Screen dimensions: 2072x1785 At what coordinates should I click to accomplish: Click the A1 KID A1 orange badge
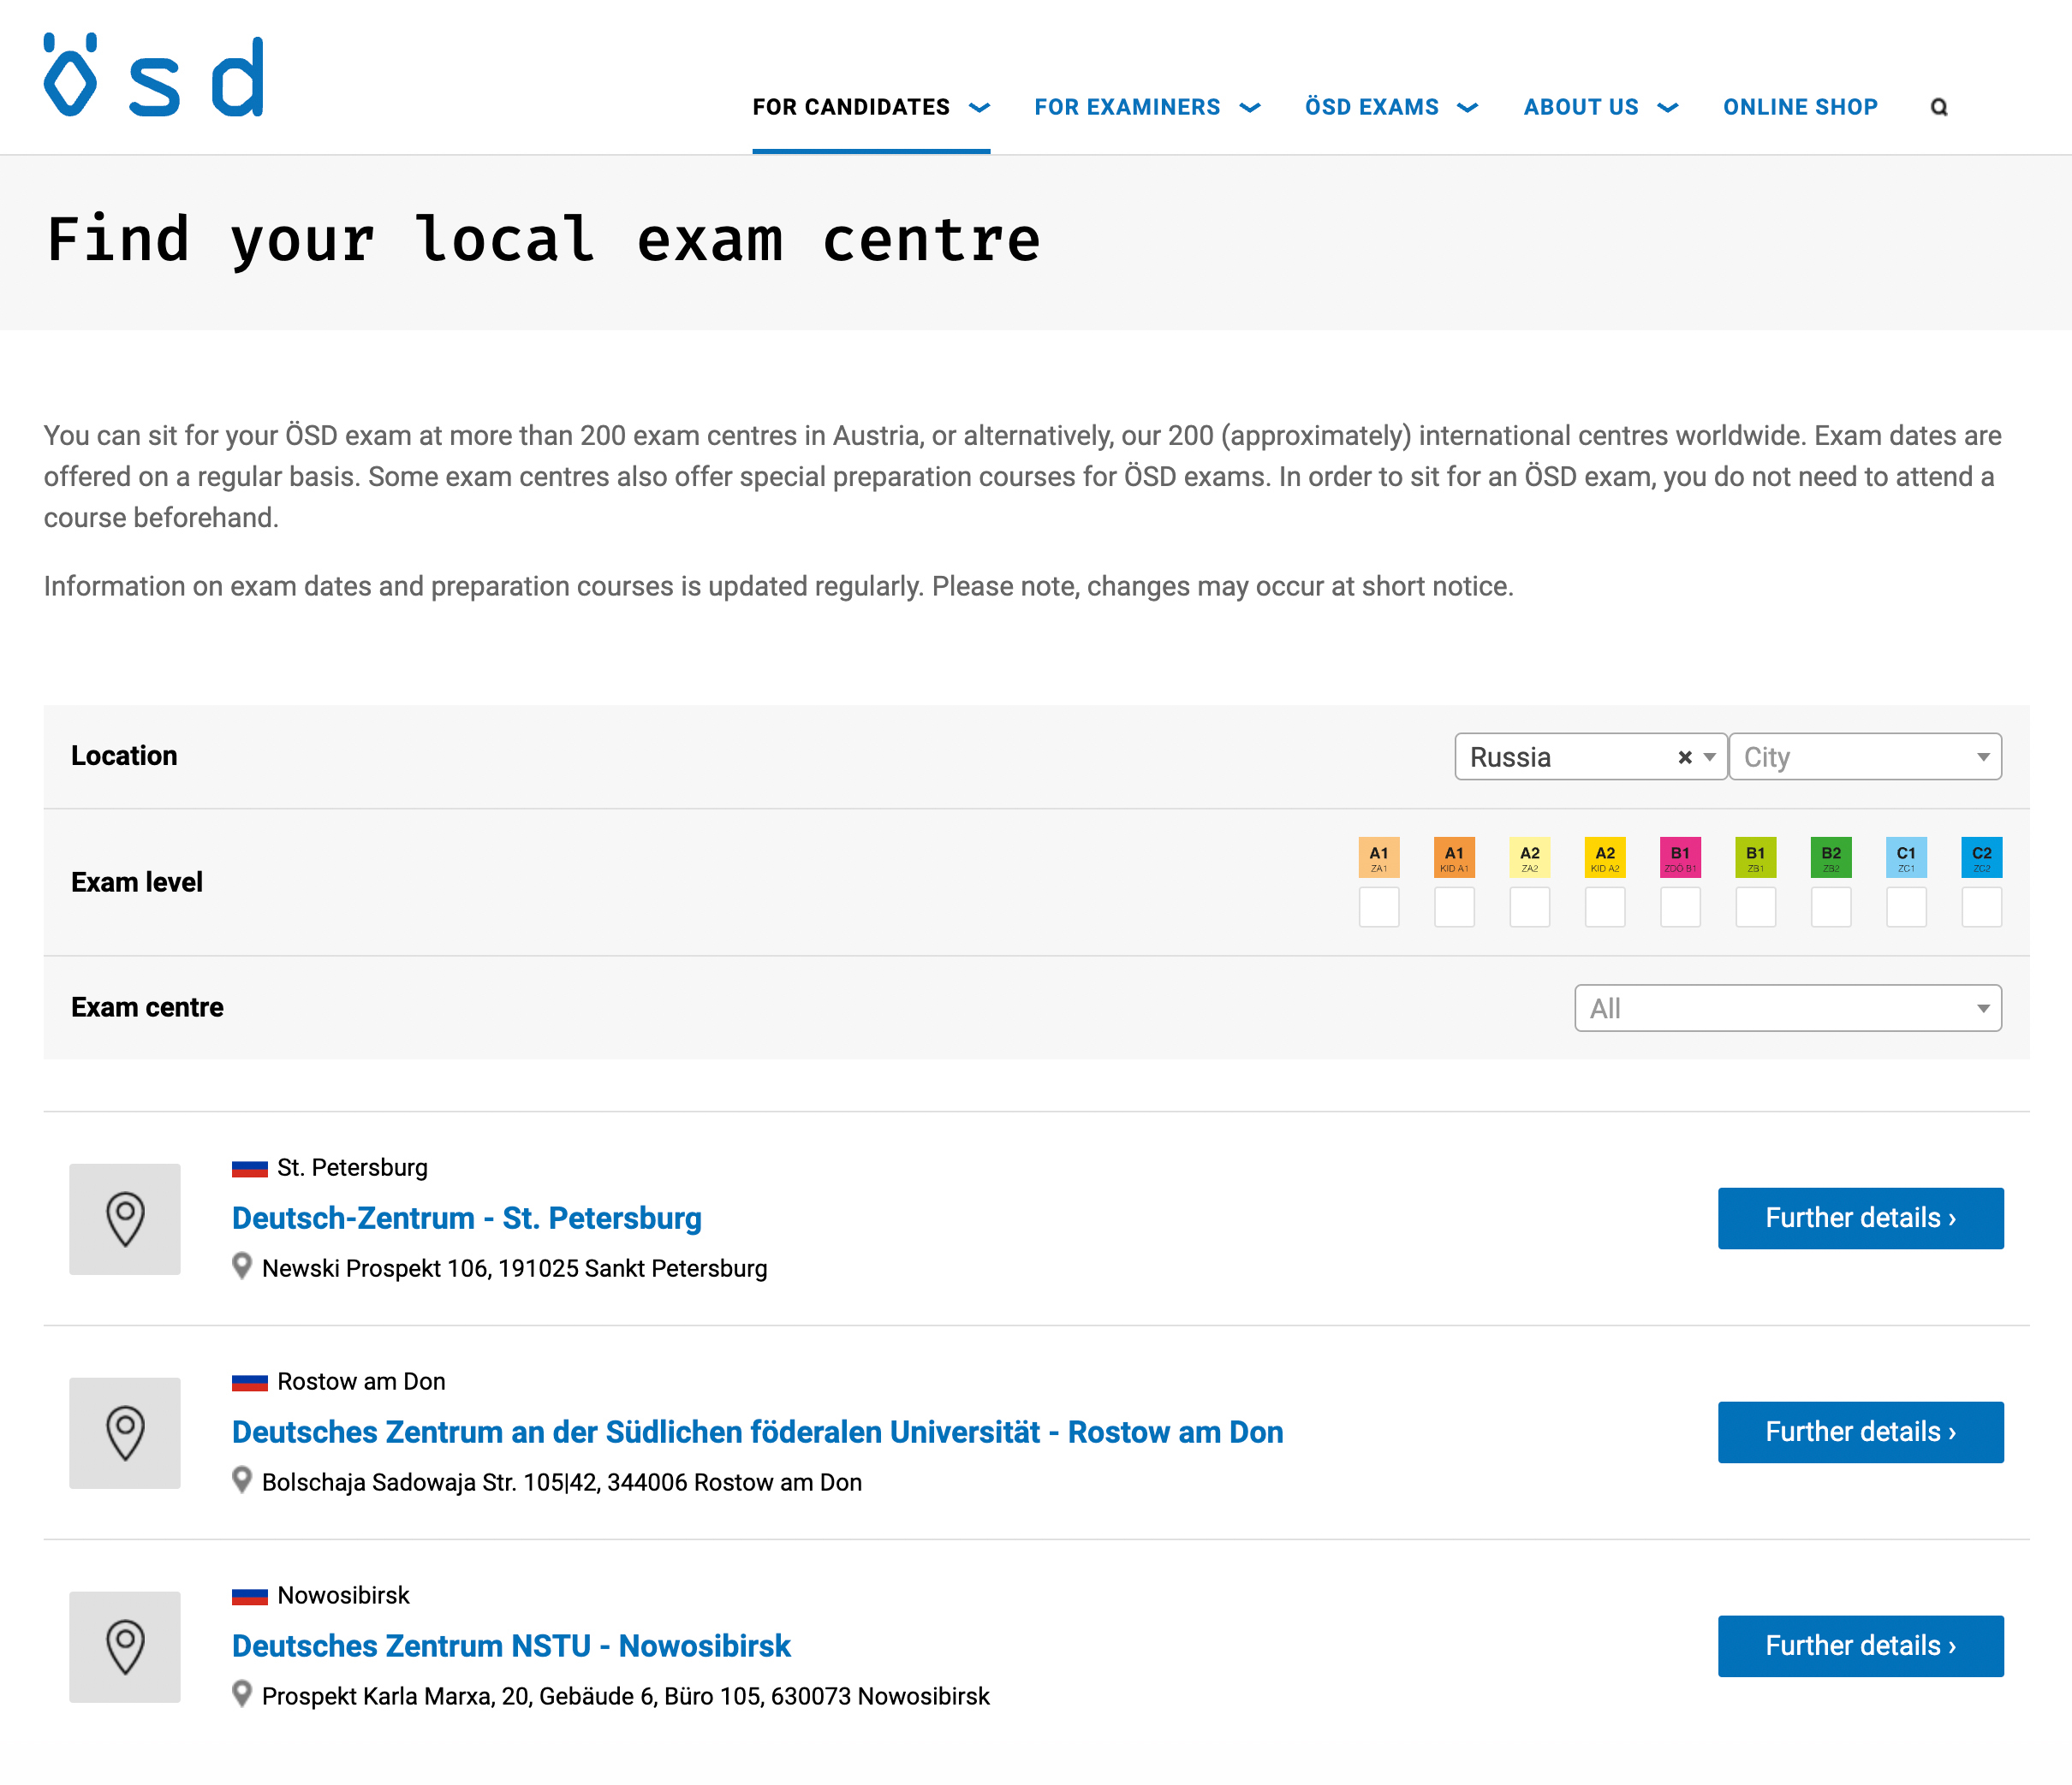[1454, 857]
